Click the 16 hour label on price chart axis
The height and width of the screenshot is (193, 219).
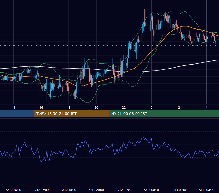(x=41, y=108)
